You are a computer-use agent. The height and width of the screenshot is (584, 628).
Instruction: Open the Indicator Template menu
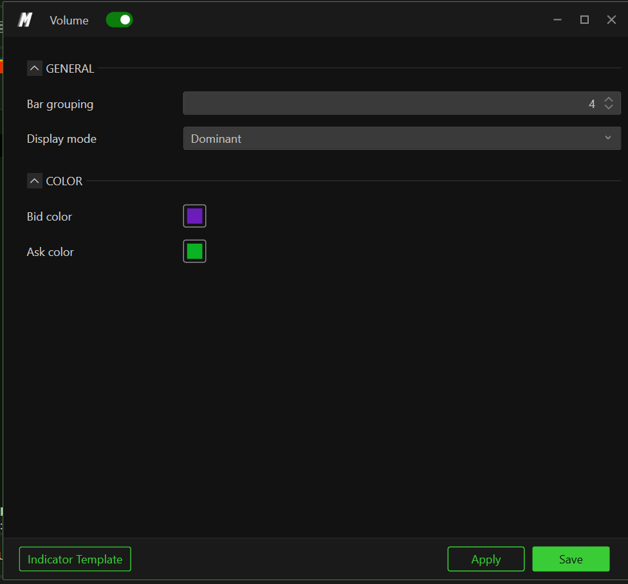[x=75, y=559]
